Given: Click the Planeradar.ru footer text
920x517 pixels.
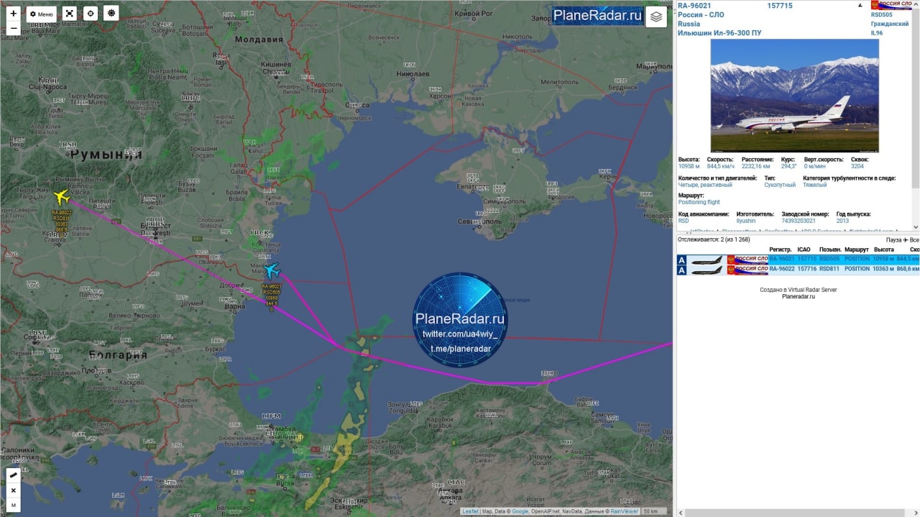Looking at the screenshot, I should click(x=799, y=296).
